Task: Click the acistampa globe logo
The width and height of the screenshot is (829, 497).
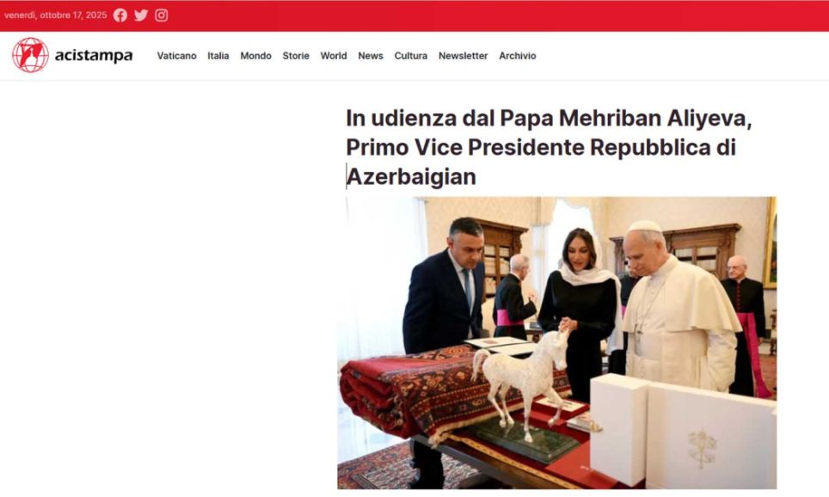Action: tap(31, 55)
